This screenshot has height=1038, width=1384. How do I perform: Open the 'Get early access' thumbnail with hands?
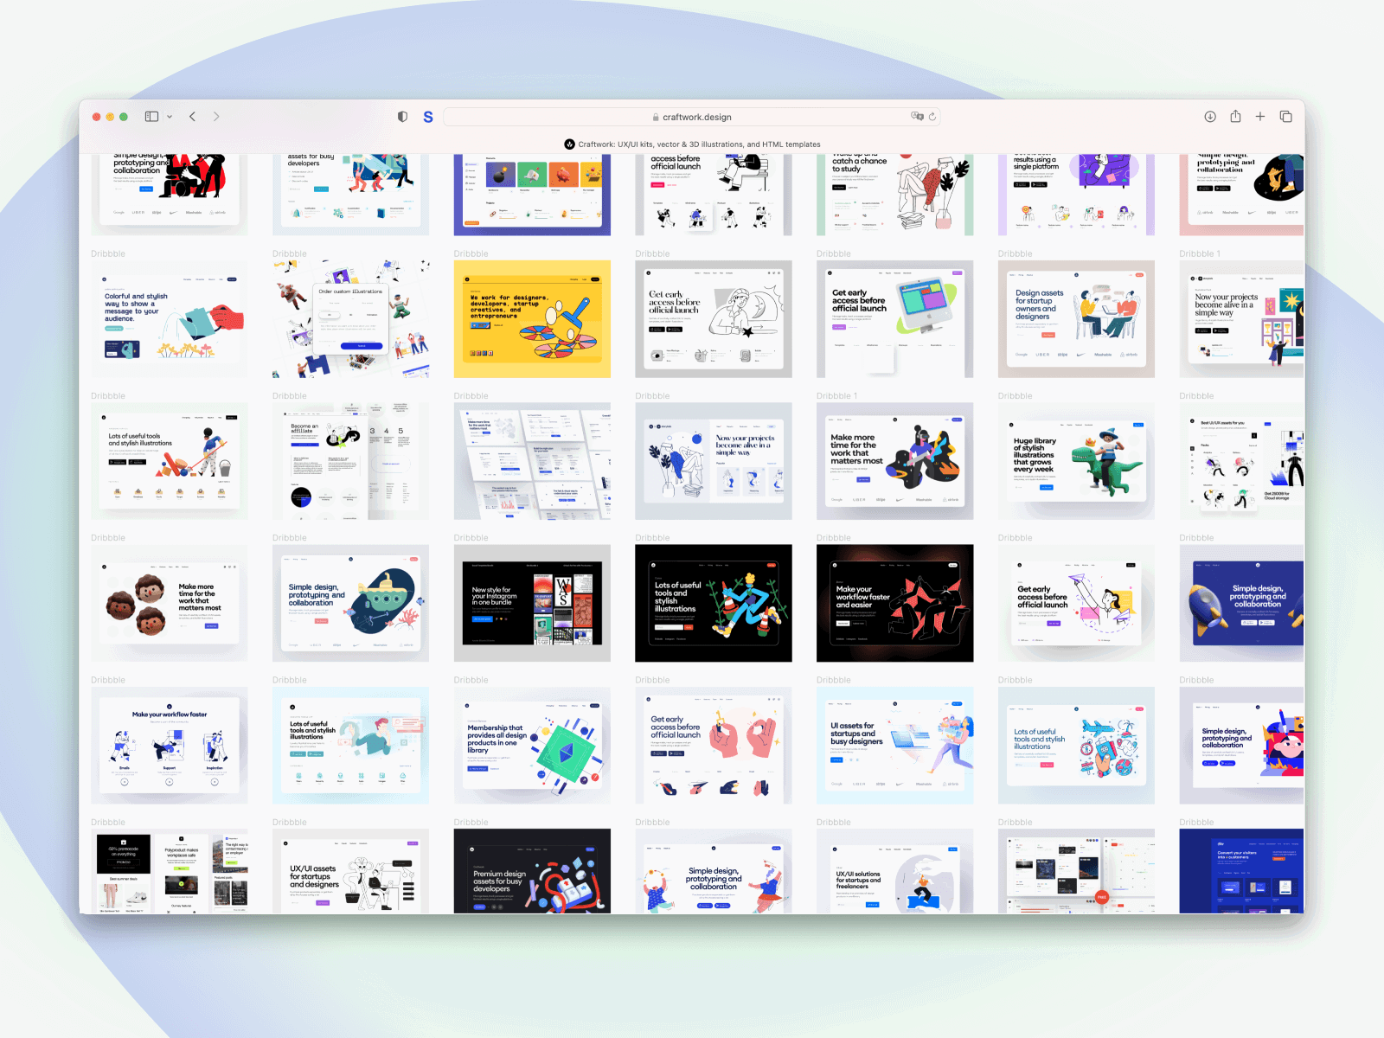point(714,746)
